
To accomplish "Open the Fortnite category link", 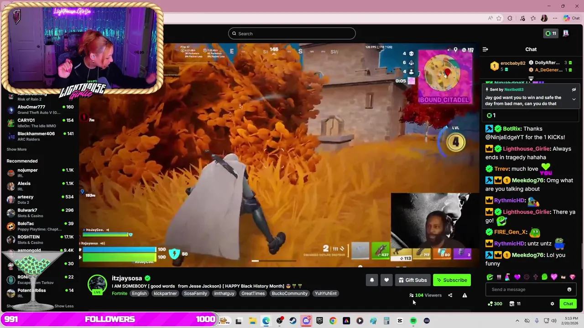I will coord(120,293).
